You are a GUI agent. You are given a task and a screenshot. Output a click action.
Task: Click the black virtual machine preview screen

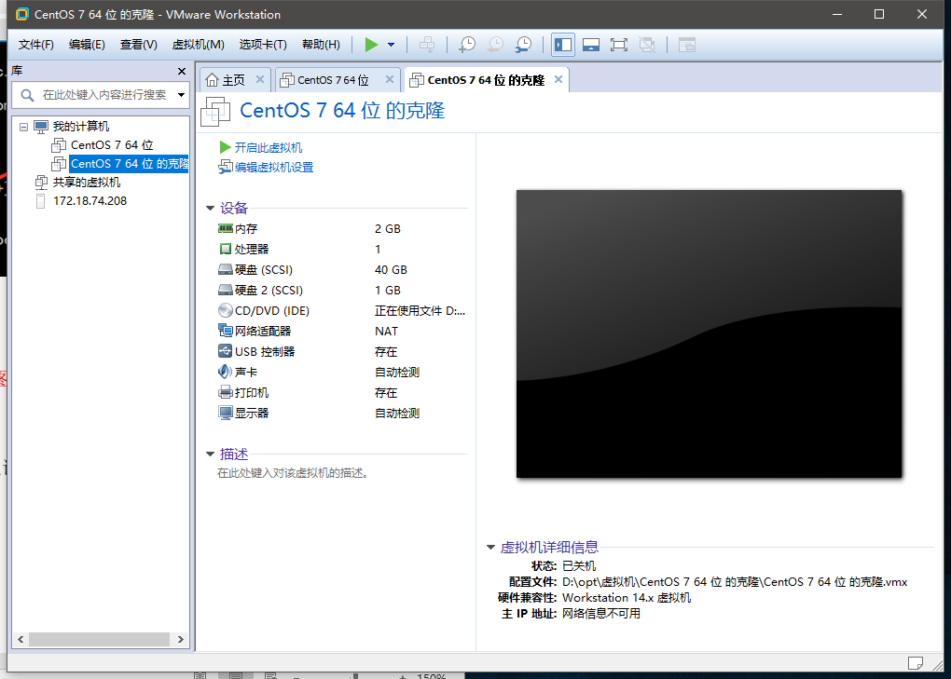[709, 333]
